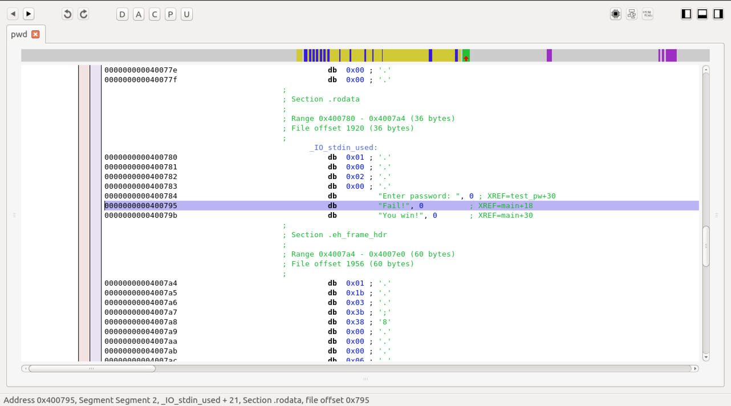This screenshot has height=406, width=731.
Task: Switch to assembly view (CPU chip icon)
Action: 615,14
